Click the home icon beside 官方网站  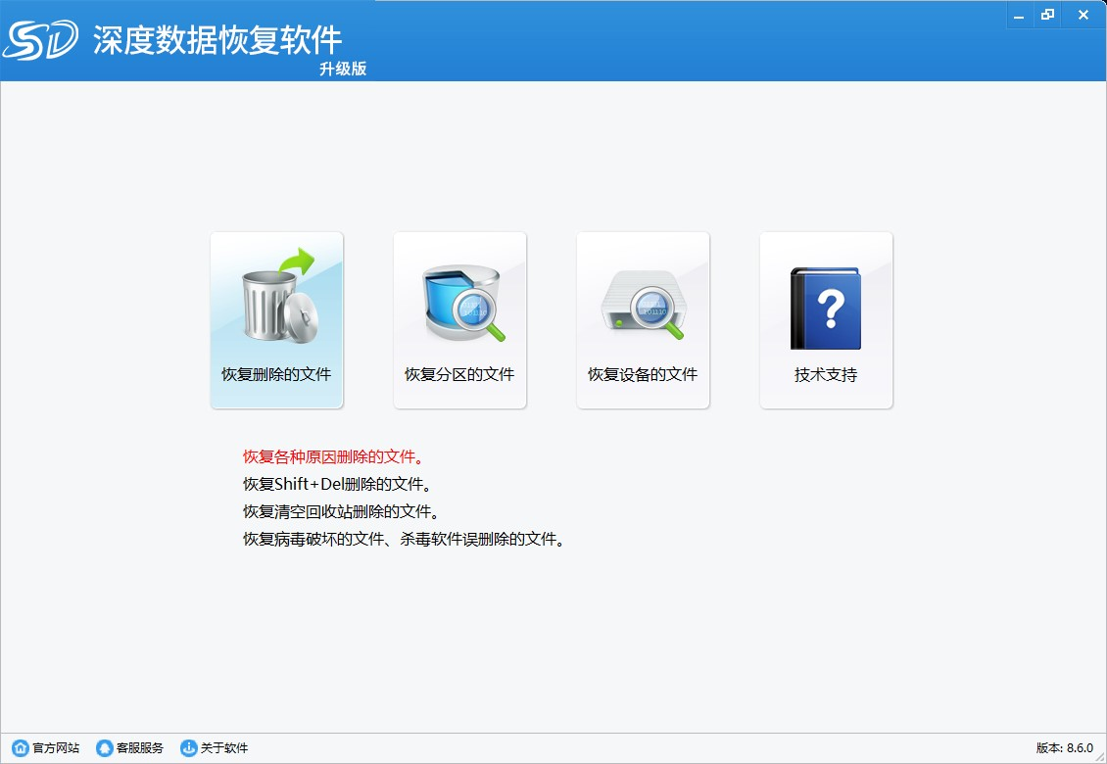[x=21, y=747]
